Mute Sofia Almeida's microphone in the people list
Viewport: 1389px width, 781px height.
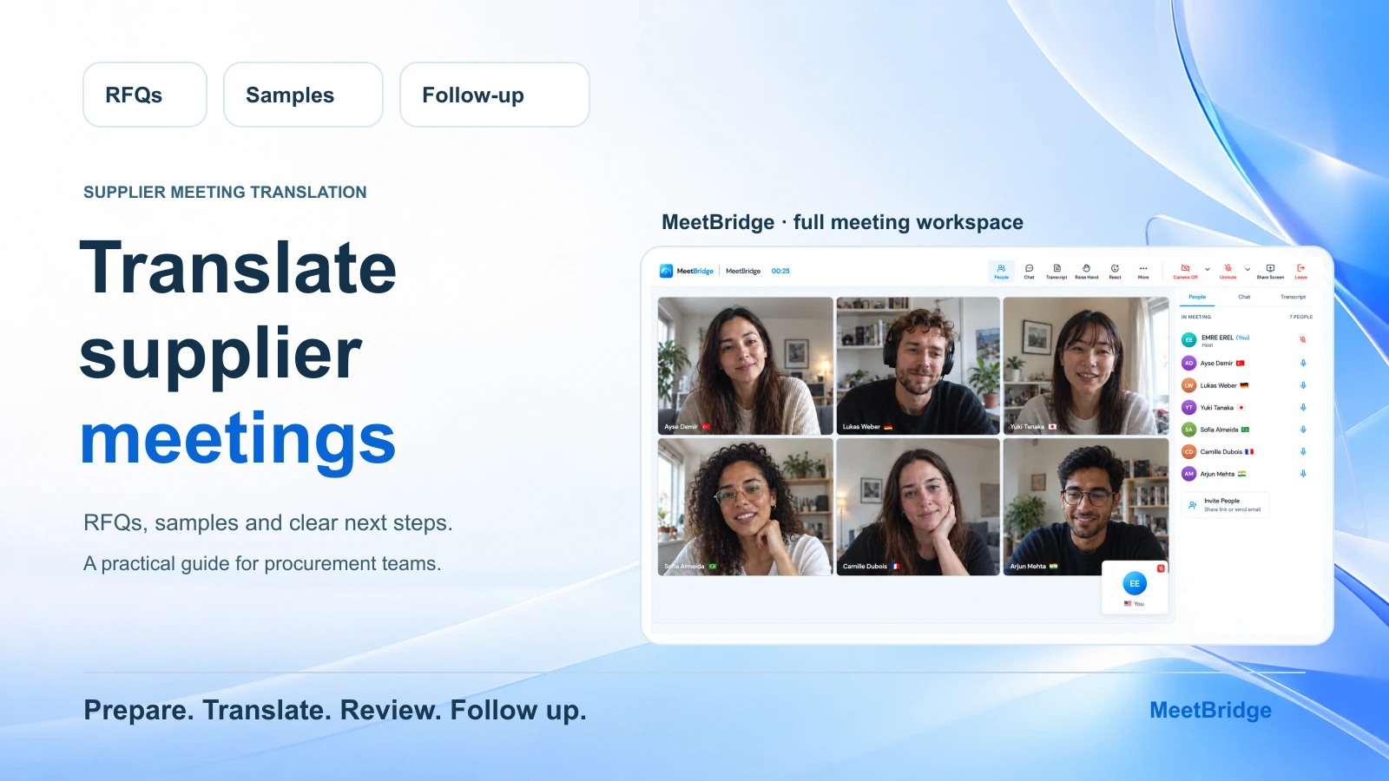coord(1303,430)
